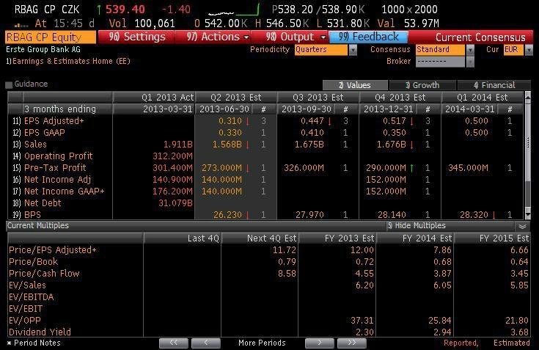Go to earliest periods with double-left arrow
This screenshot has width=539, height=350.
[174, 343]
